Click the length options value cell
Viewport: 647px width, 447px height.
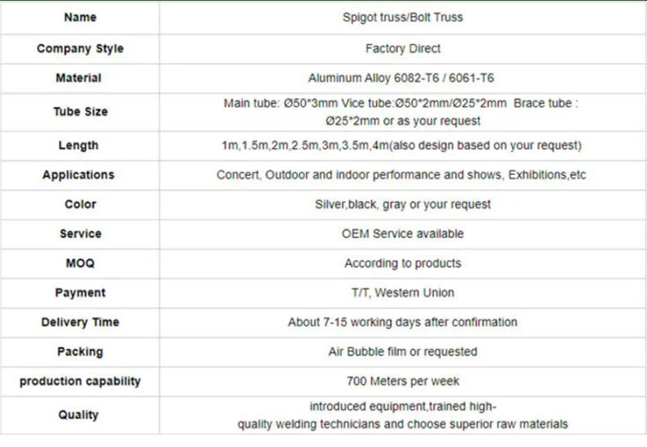point(403,146)
